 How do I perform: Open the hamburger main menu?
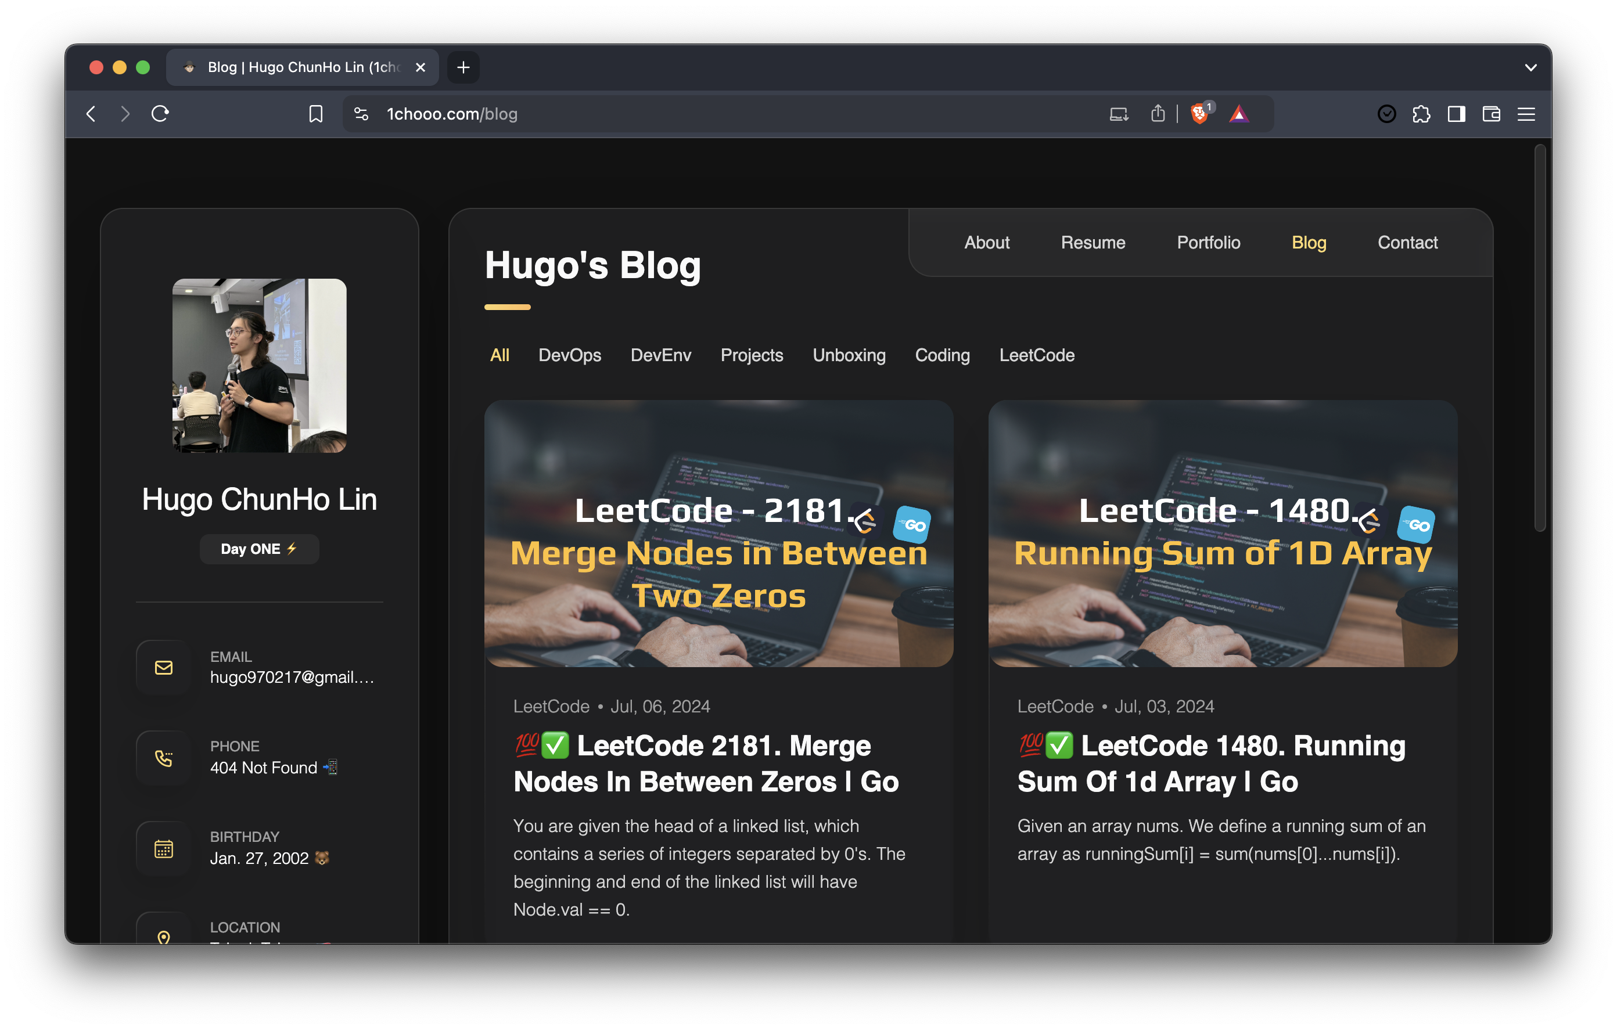click(x=1526, y=114)
